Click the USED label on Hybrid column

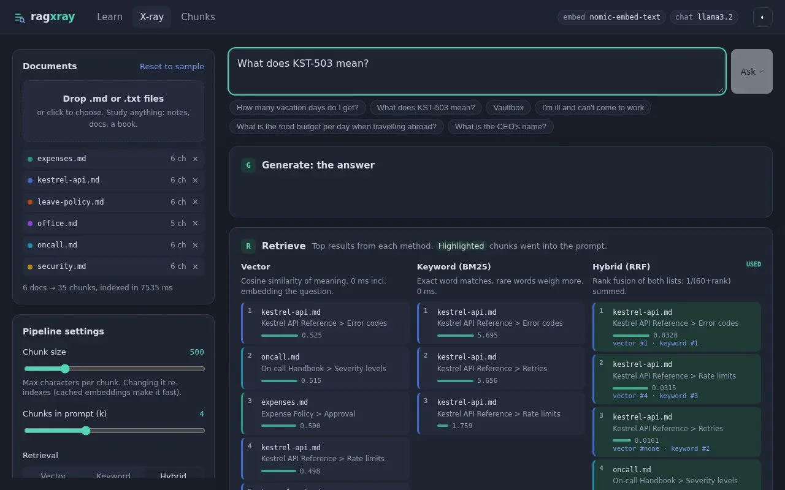coord(754,265)
